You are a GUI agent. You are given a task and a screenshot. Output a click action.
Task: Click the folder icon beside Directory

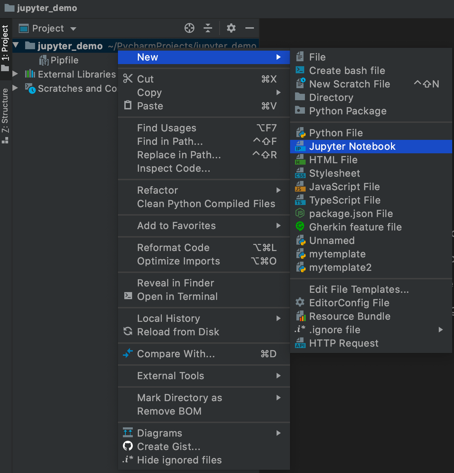click(300, 97)
